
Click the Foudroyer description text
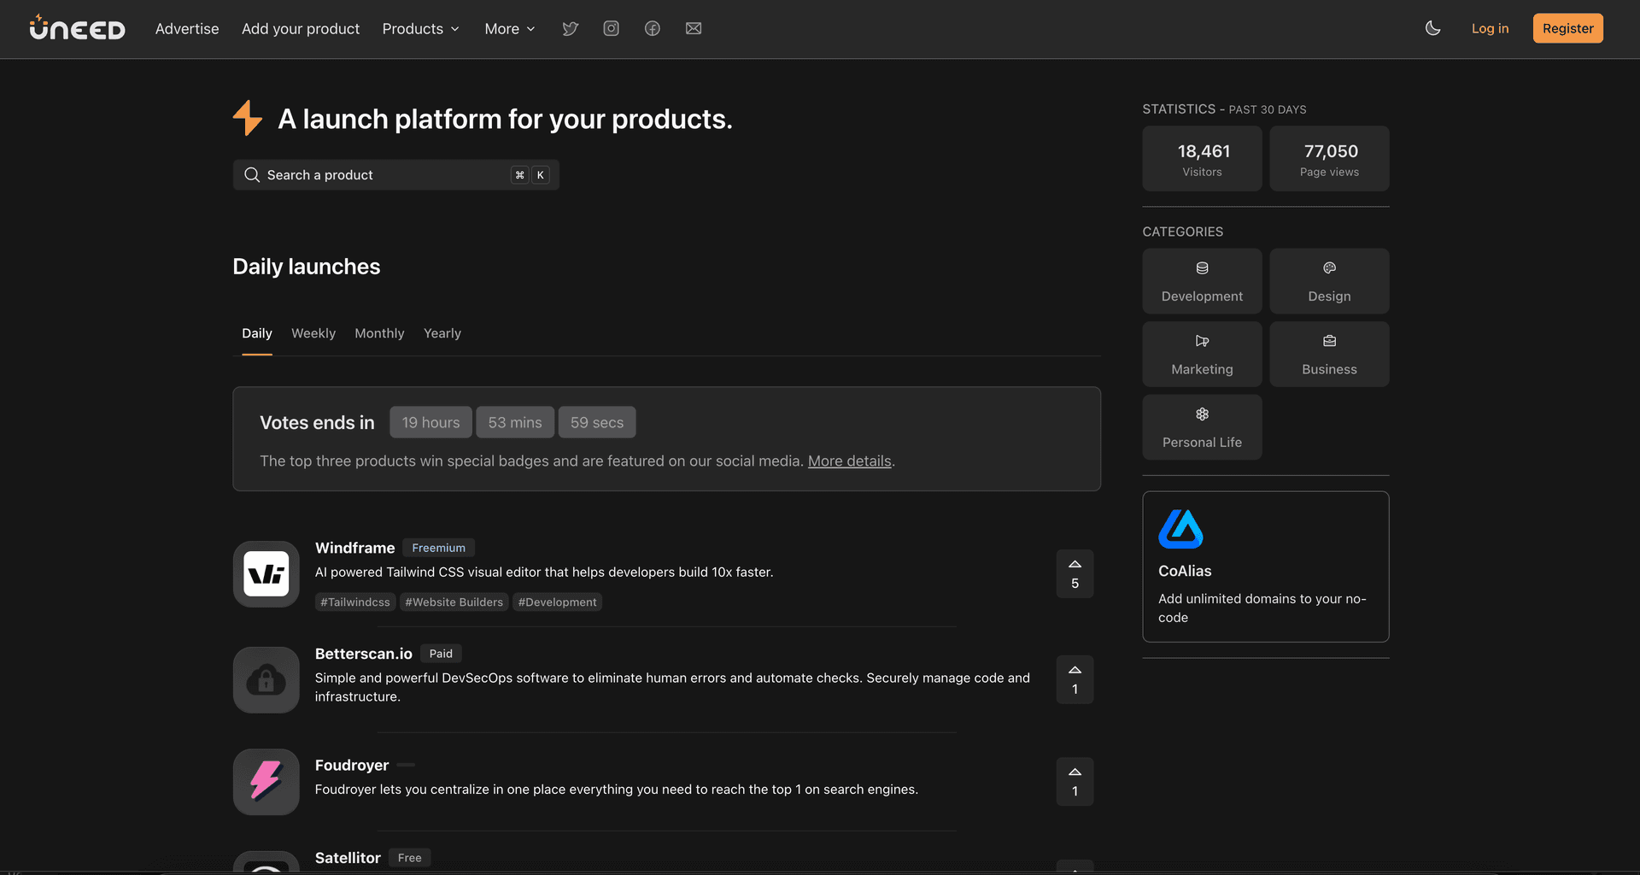pyautogui.click(x=617, y=790)
